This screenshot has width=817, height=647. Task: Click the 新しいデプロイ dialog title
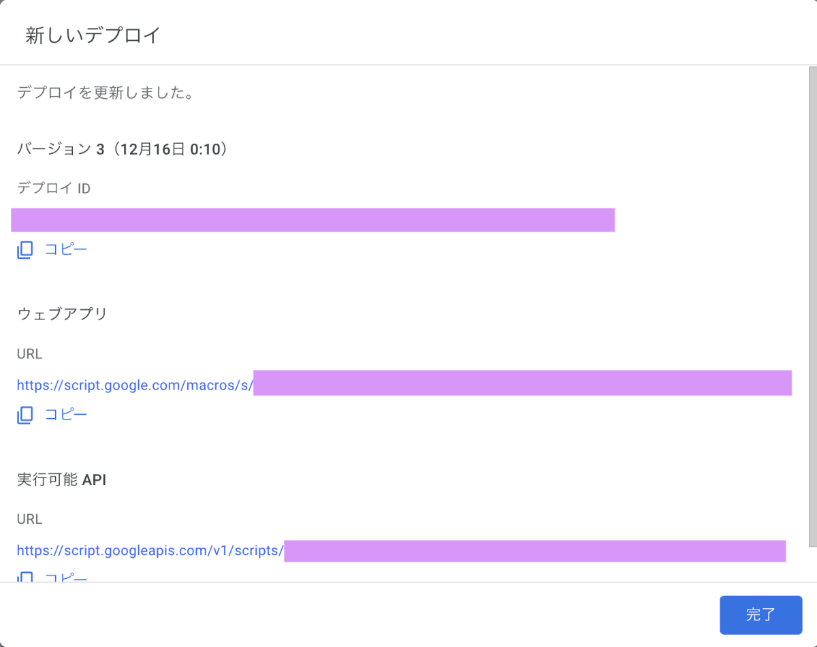[x=93, y=35]
